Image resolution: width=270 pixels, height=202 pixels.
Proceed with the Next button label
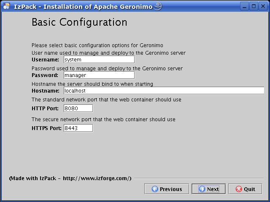(213, 189)
